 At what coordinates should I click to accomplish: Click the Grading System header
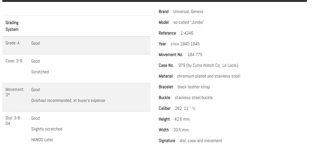tap(12, 26)
